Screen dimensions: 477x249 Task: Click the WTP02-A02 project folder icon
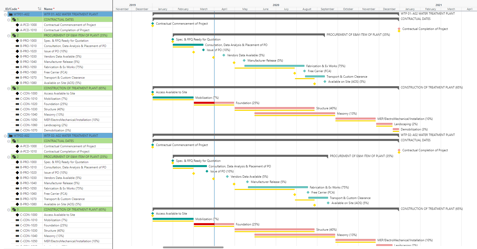(x=11, y=136)
